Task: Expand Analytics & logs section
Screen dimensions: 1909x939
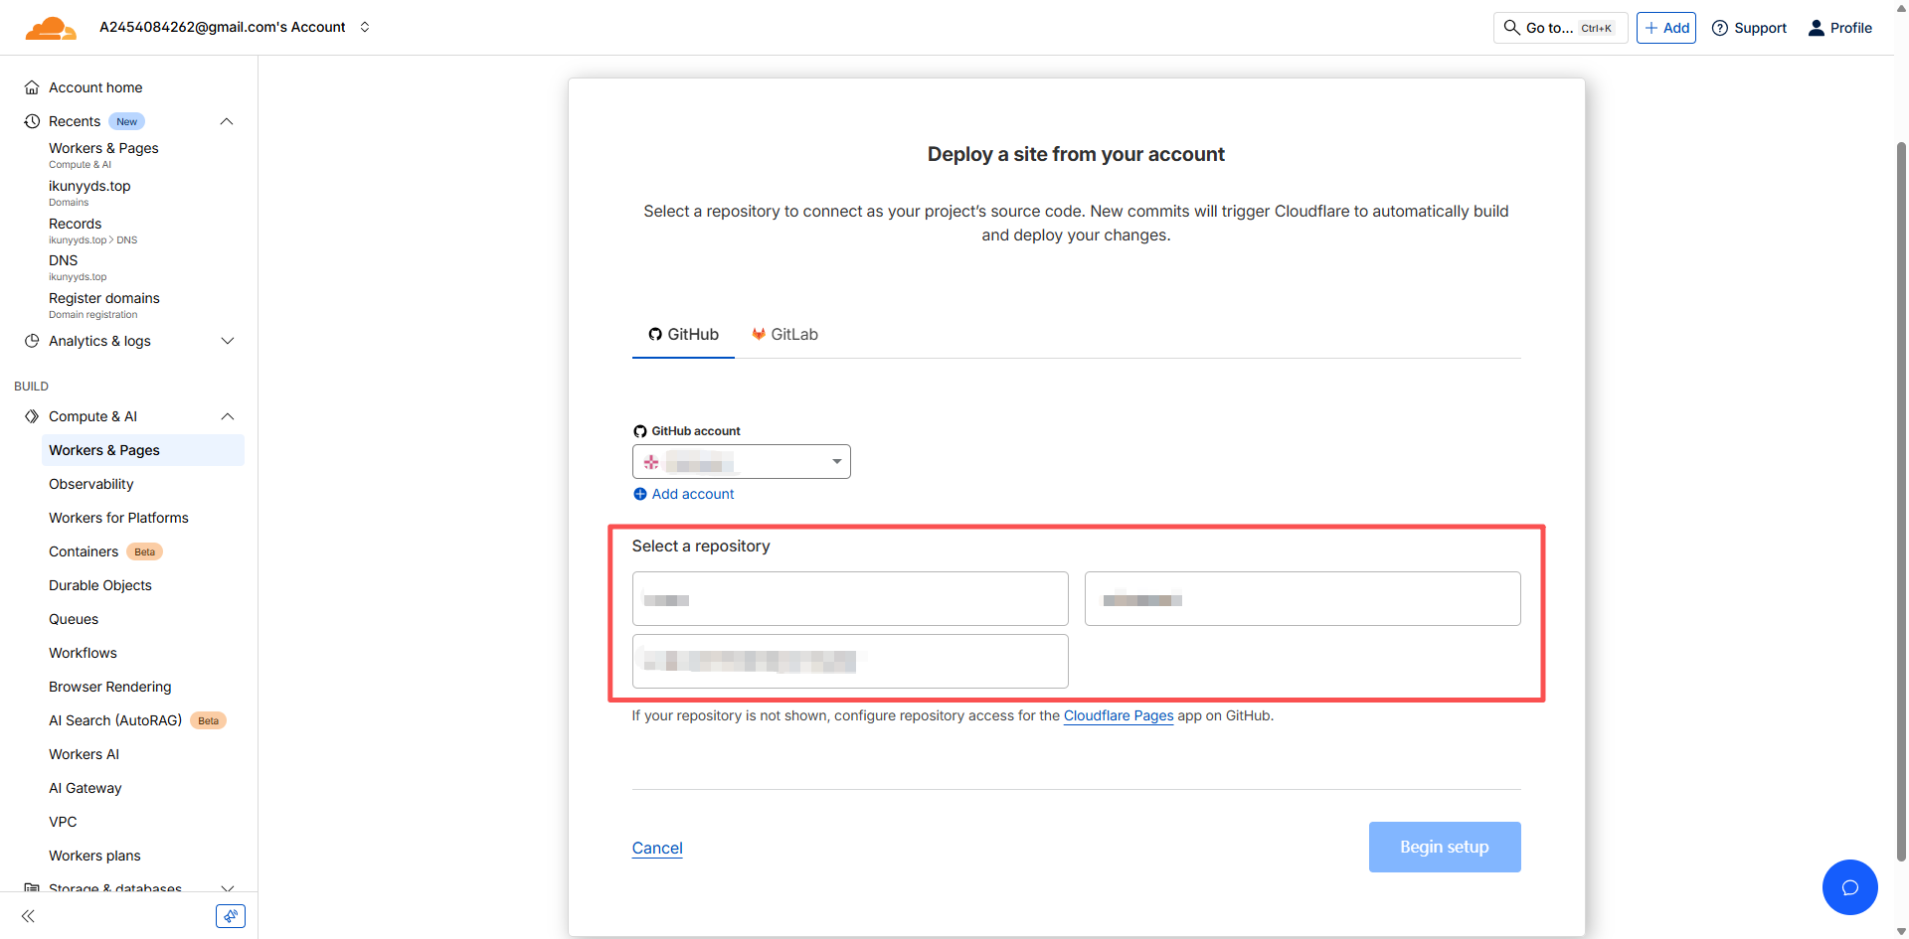Action: 227,341
